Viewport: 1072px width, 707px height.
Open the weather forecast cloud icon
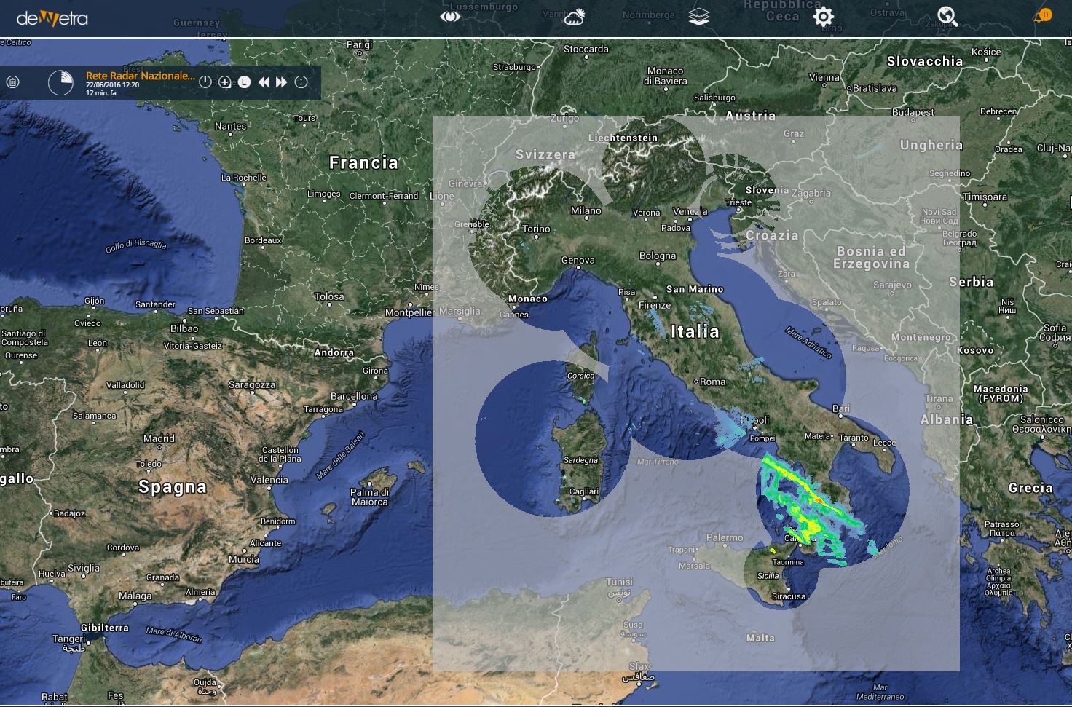pyautogui.click(x=575, y=16)
